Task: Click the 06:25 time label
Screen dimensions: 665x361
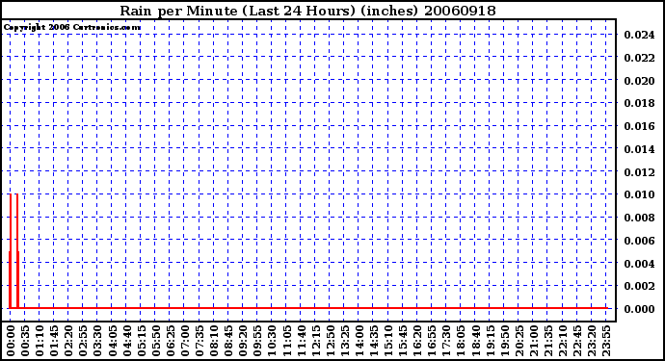Action: pyautogui.click(x=170, y=341)
